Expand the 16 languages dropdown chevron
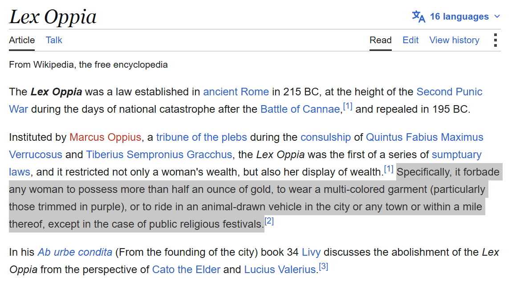 [497, 16]
